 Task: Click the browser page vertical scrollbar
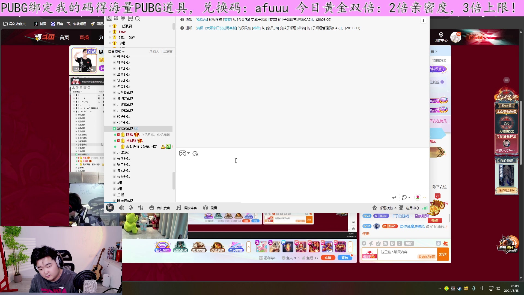(x=521, y=133)
